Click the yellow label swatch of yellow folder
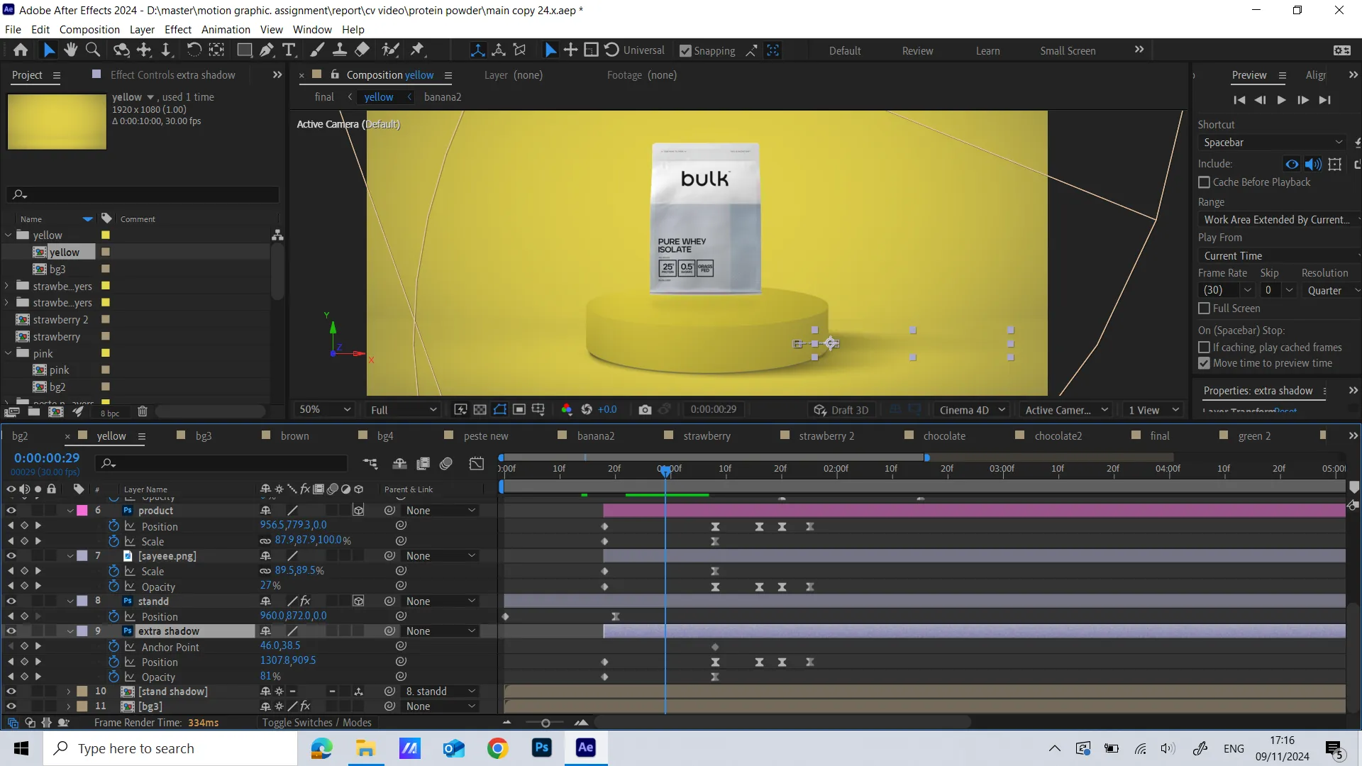 [106, 235]
